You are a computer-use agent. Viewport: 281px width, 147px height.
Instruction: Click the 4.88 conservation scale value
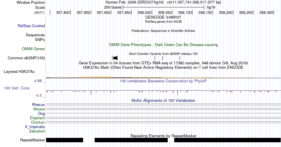(38, 81)
